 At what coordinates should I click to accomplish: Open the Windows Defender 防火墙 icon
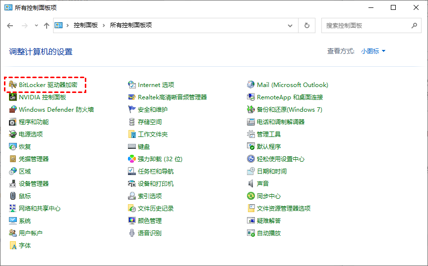pyautogui.click(x=12, y=109)
